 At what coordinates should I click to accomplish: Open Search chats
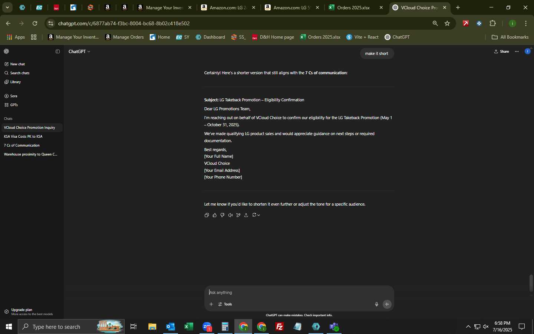tap(32, 73)
